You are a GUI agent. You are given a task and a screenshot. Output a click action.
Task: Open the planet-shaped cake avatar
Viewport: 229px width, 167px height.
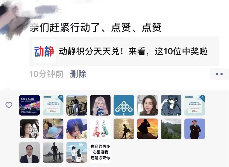click(x=53, y=129)
